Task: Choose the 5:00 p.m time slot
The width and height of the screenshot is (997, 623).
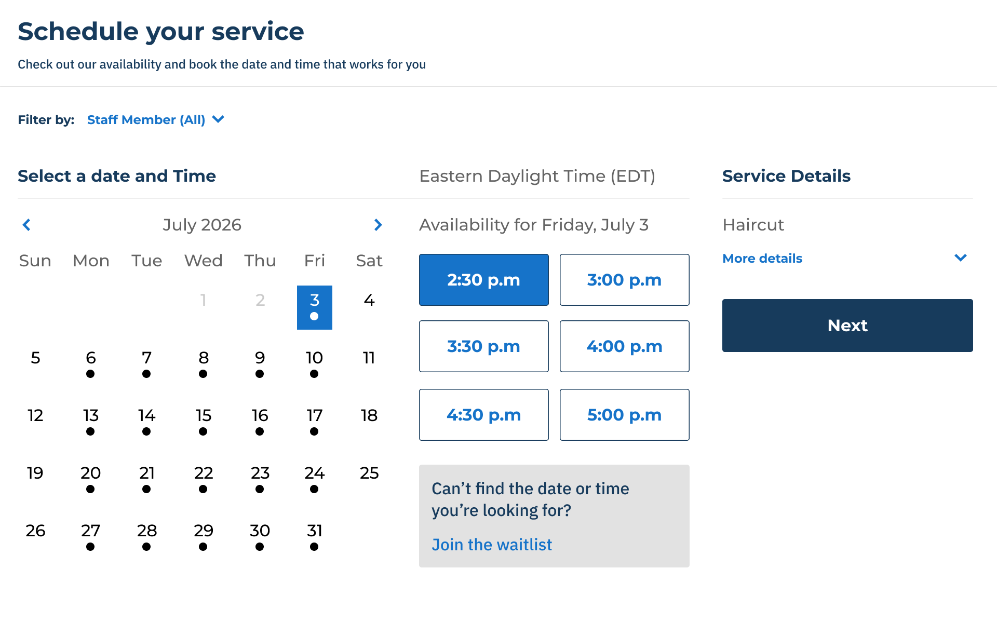Action: click(625, 415)
